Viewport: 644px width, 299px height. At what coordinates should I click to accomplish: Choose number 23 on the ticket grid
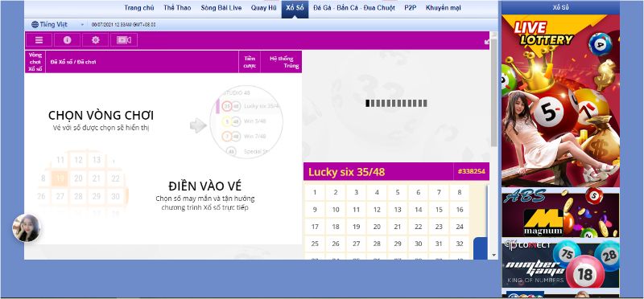(x=439, y=227)
